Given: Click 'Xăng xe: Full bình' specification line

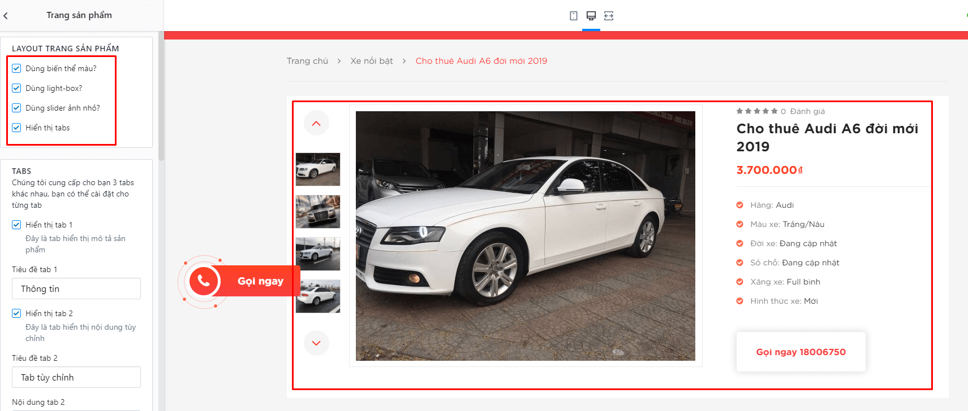Looking at the screenshot, I should [x=785, y=282].
